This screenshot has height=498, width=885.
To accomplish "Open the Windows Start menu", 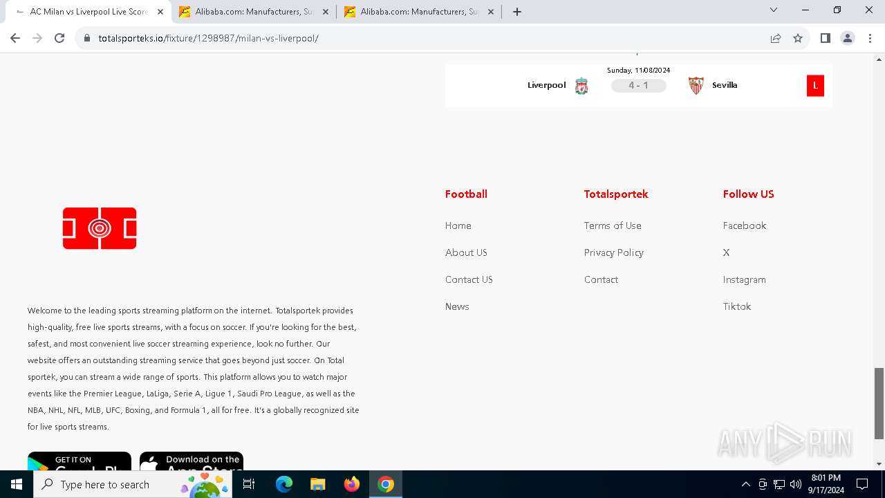I will point(17,484).
